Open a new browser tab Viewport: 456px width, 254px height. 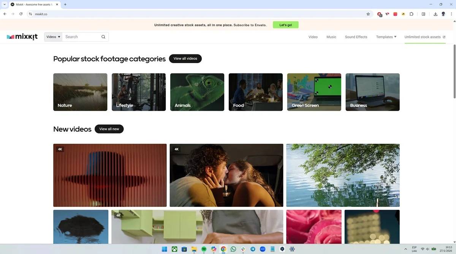[65, 5]
